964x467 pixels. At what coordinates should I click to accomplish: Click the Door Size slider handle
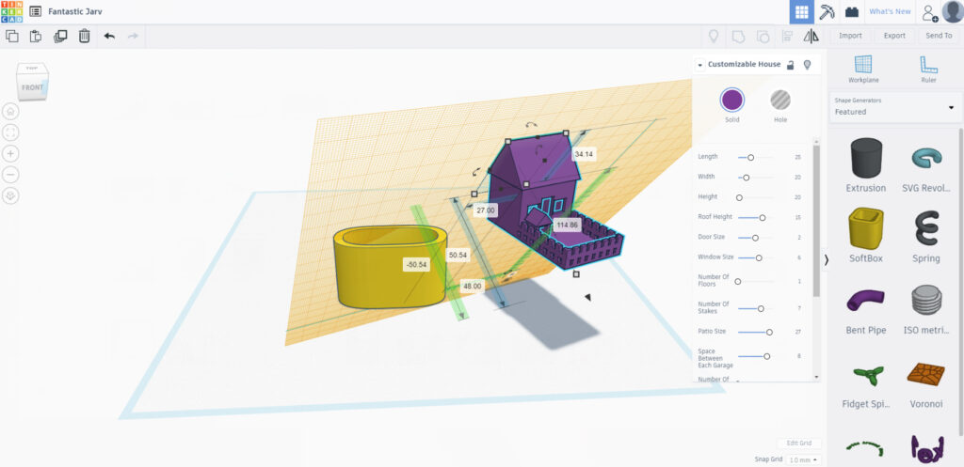click(x=755, y=238)
